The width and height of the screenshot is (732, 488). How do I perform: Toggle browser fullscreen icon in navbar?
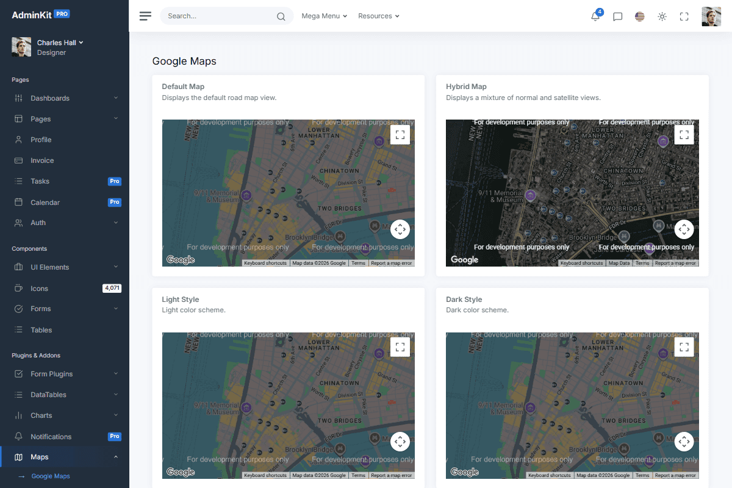point(684,16)
